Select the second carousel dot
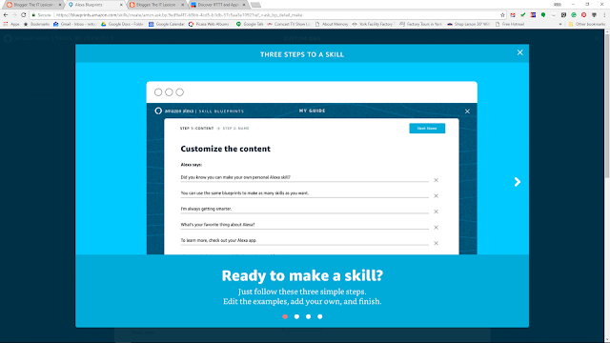Viewport: 610px width, 343px height. click(x=296, y=316)
